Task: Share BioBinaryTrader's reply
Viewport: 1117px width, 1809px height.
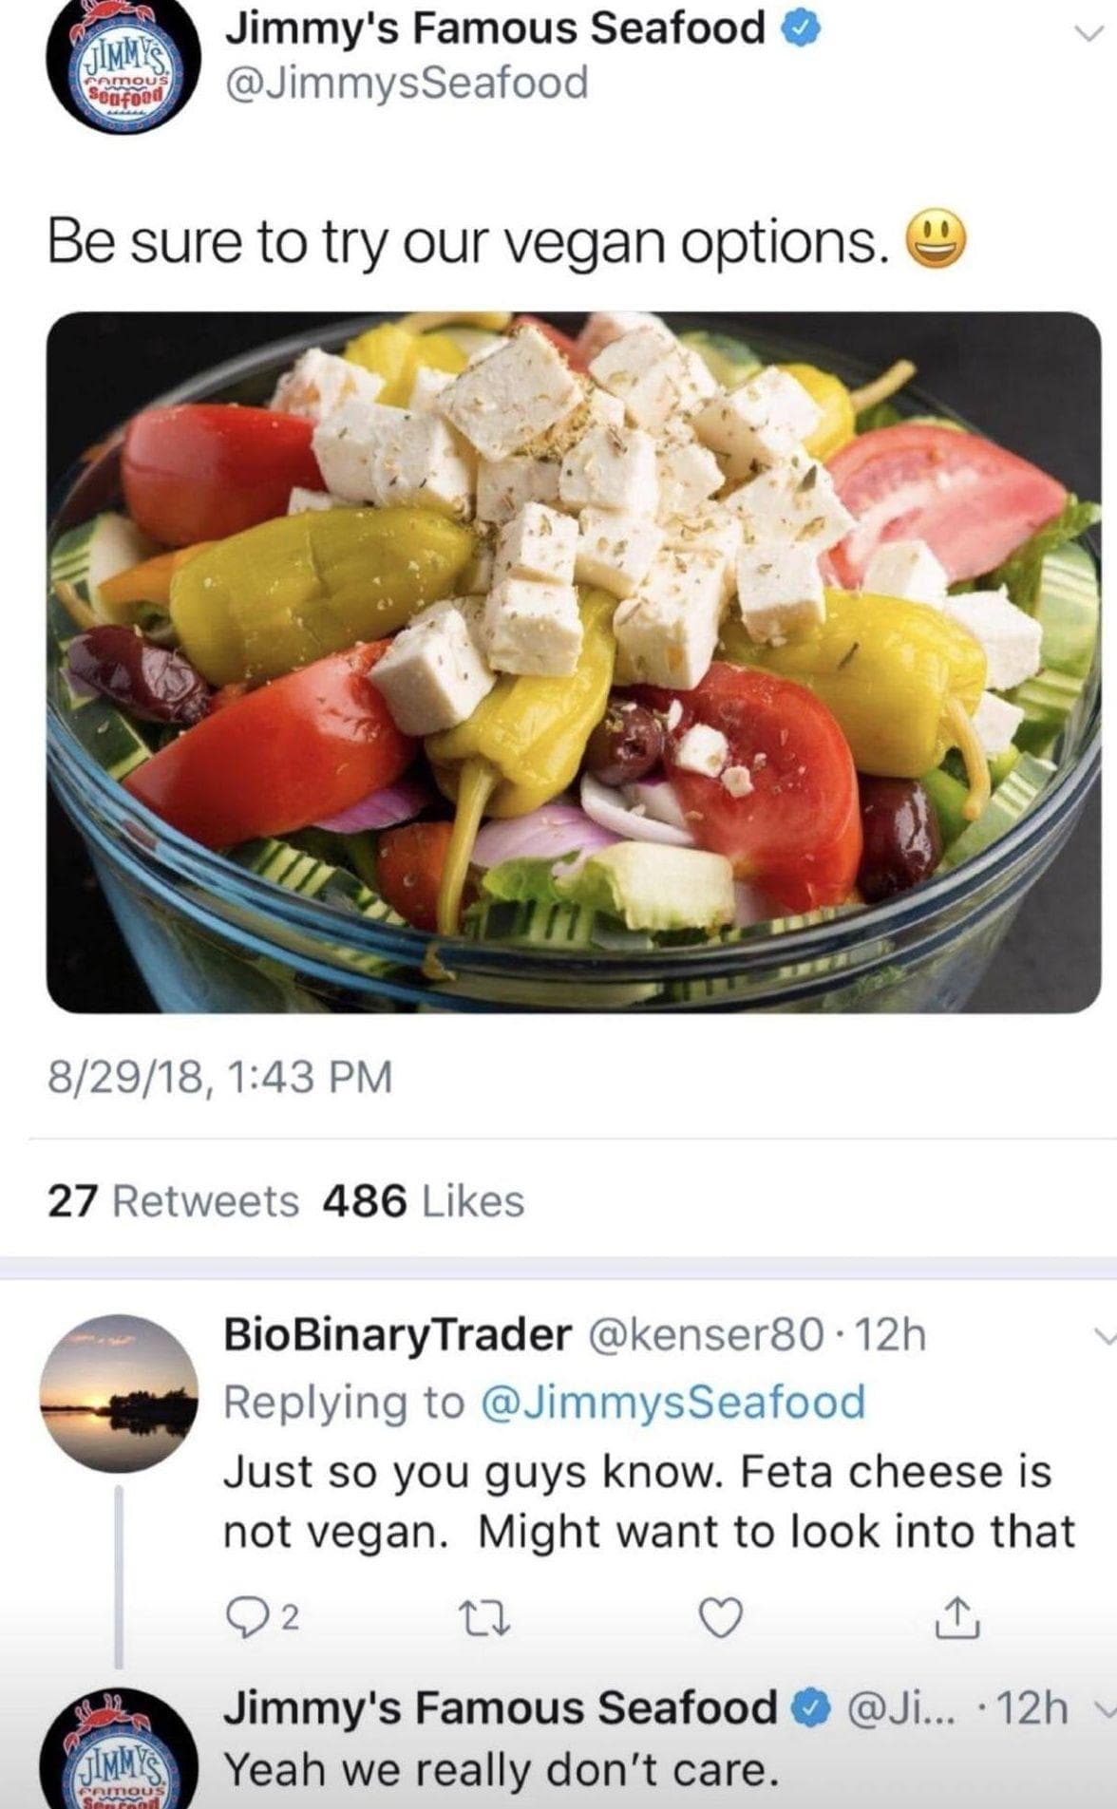Action: pos(956,1616)
